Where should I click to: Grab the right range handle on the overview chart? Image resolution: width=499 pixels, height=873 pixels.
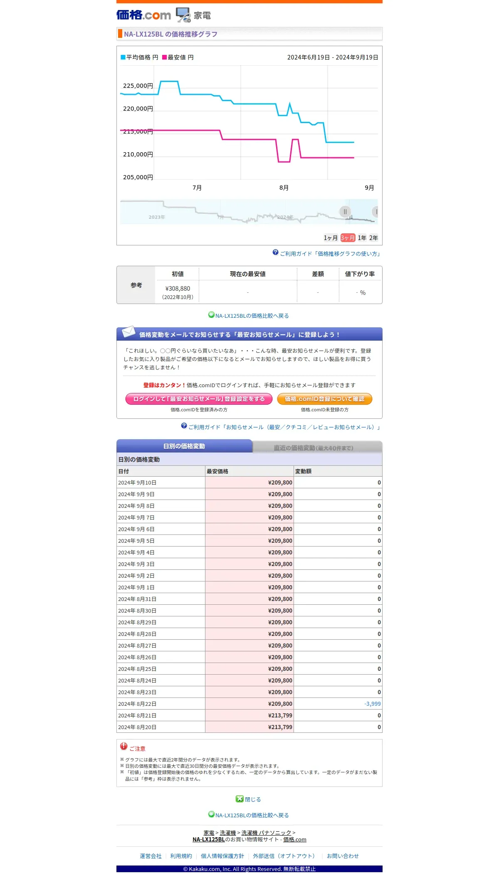click(375, 212)
